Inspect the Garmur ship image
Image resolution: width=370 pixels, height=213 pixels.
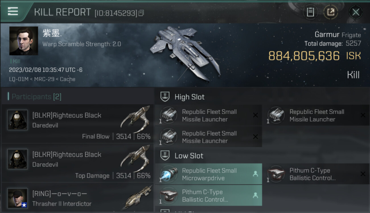[185, 53]
